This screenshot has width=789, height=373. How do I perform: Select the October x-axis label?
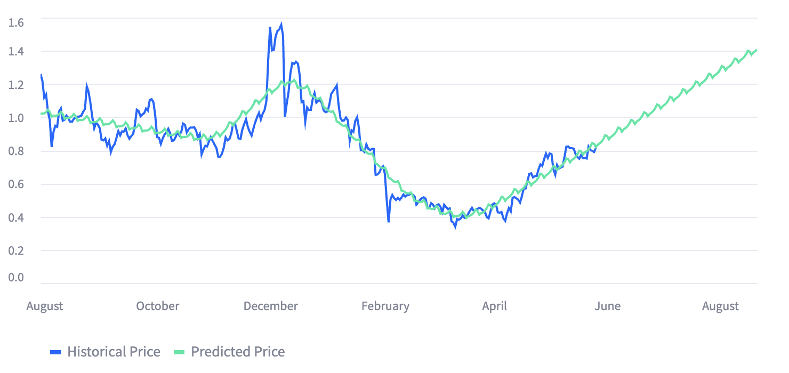(x=158, y=306)
